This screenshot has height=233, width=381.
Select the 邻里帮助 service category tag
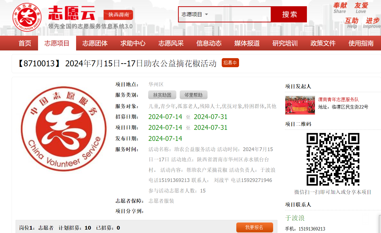193,95
